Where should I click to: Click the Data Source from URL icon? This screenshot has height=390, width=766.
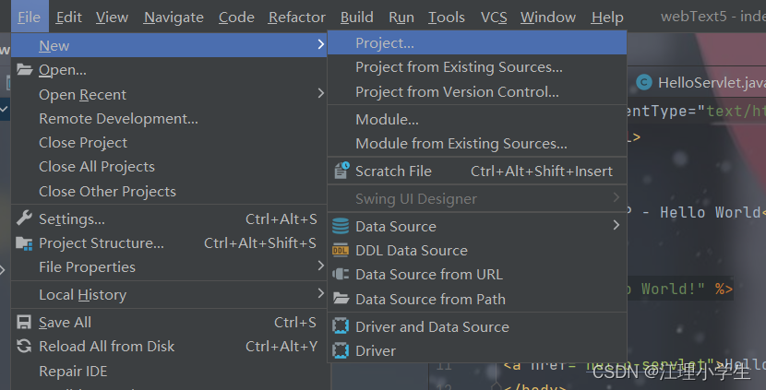point(340,274)
